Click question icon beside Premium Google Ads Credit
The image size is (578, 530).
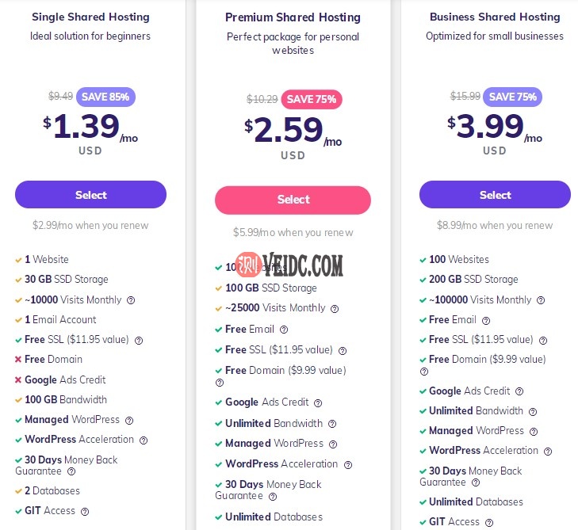318,403
